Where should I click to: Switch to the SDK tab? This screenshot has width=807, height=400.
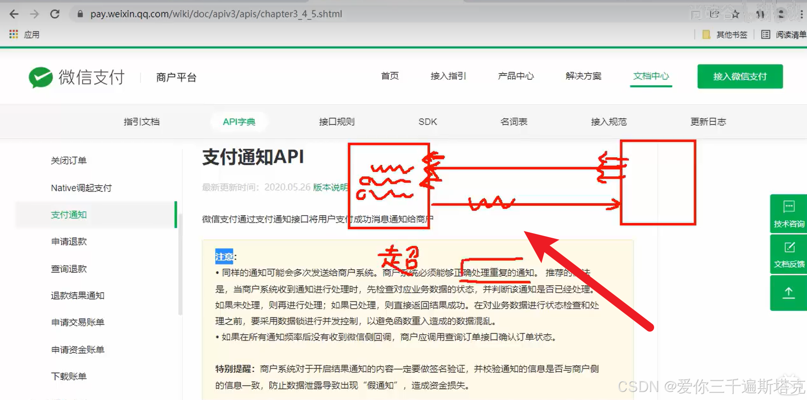point(428,122)
